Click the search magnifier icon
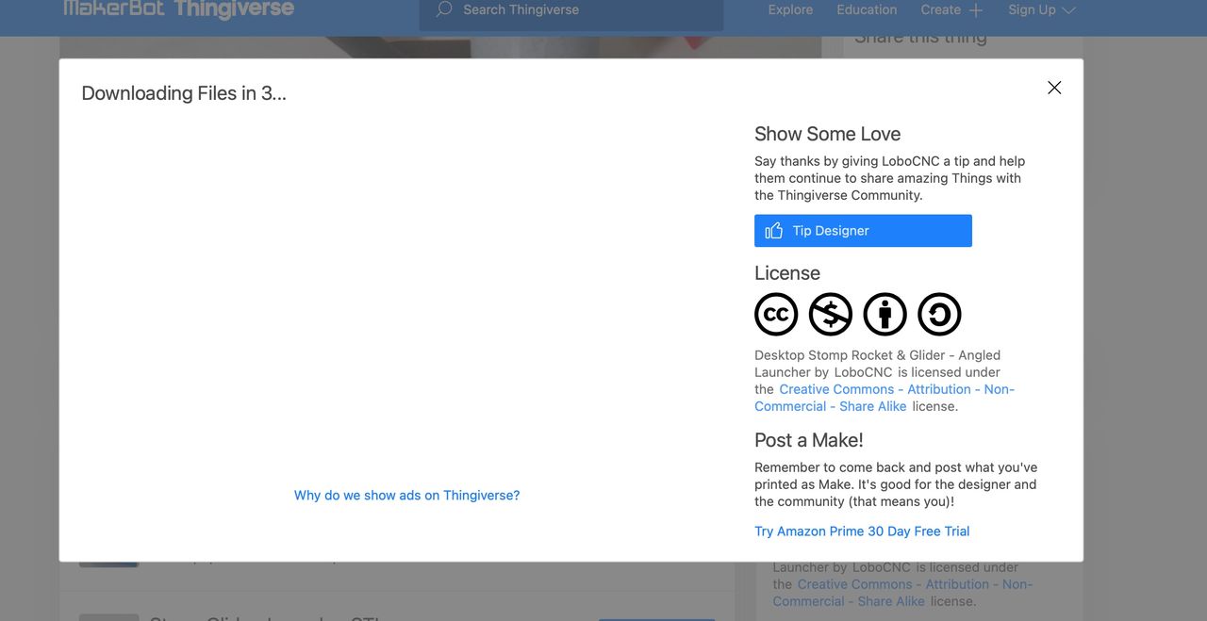This screenshot has height=621, width=1207. point(442,9)
